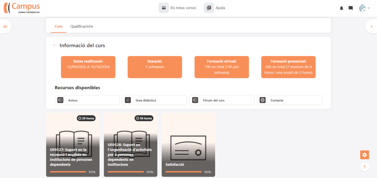Open the messages chat icon
This screenshot has height=178, width=377.
pyautogui.click(x=350, y=8)
